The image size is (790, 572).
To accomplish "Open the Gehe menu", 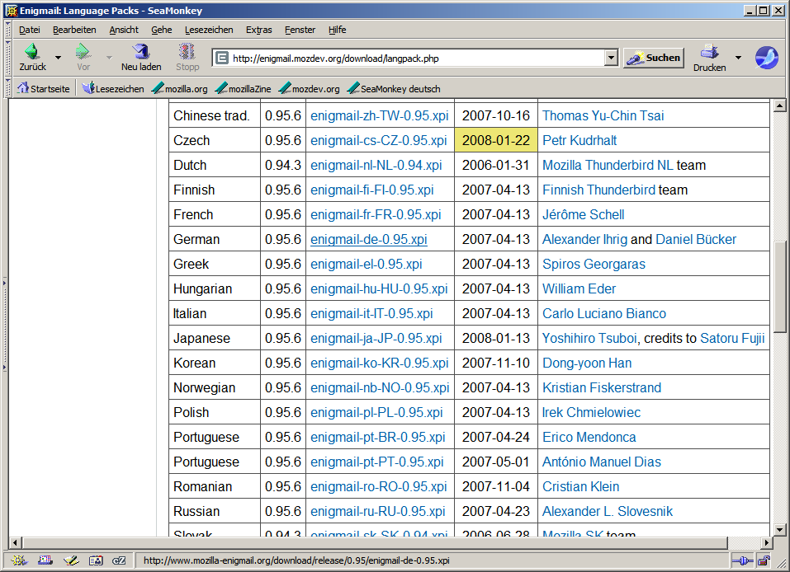I will point(161,30).
